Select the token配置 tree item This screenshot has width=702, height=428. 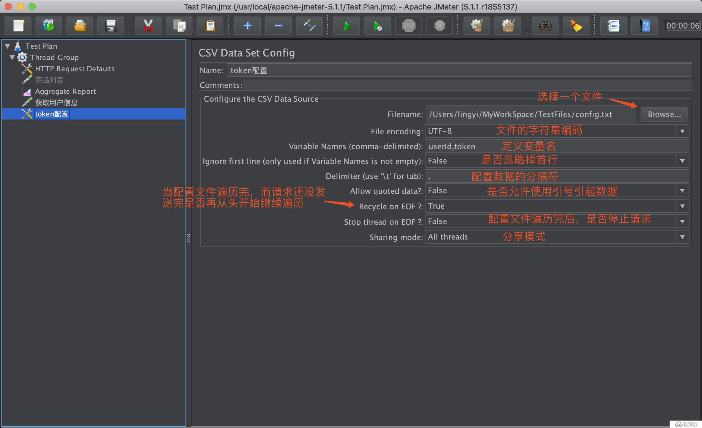coord(51,114)
